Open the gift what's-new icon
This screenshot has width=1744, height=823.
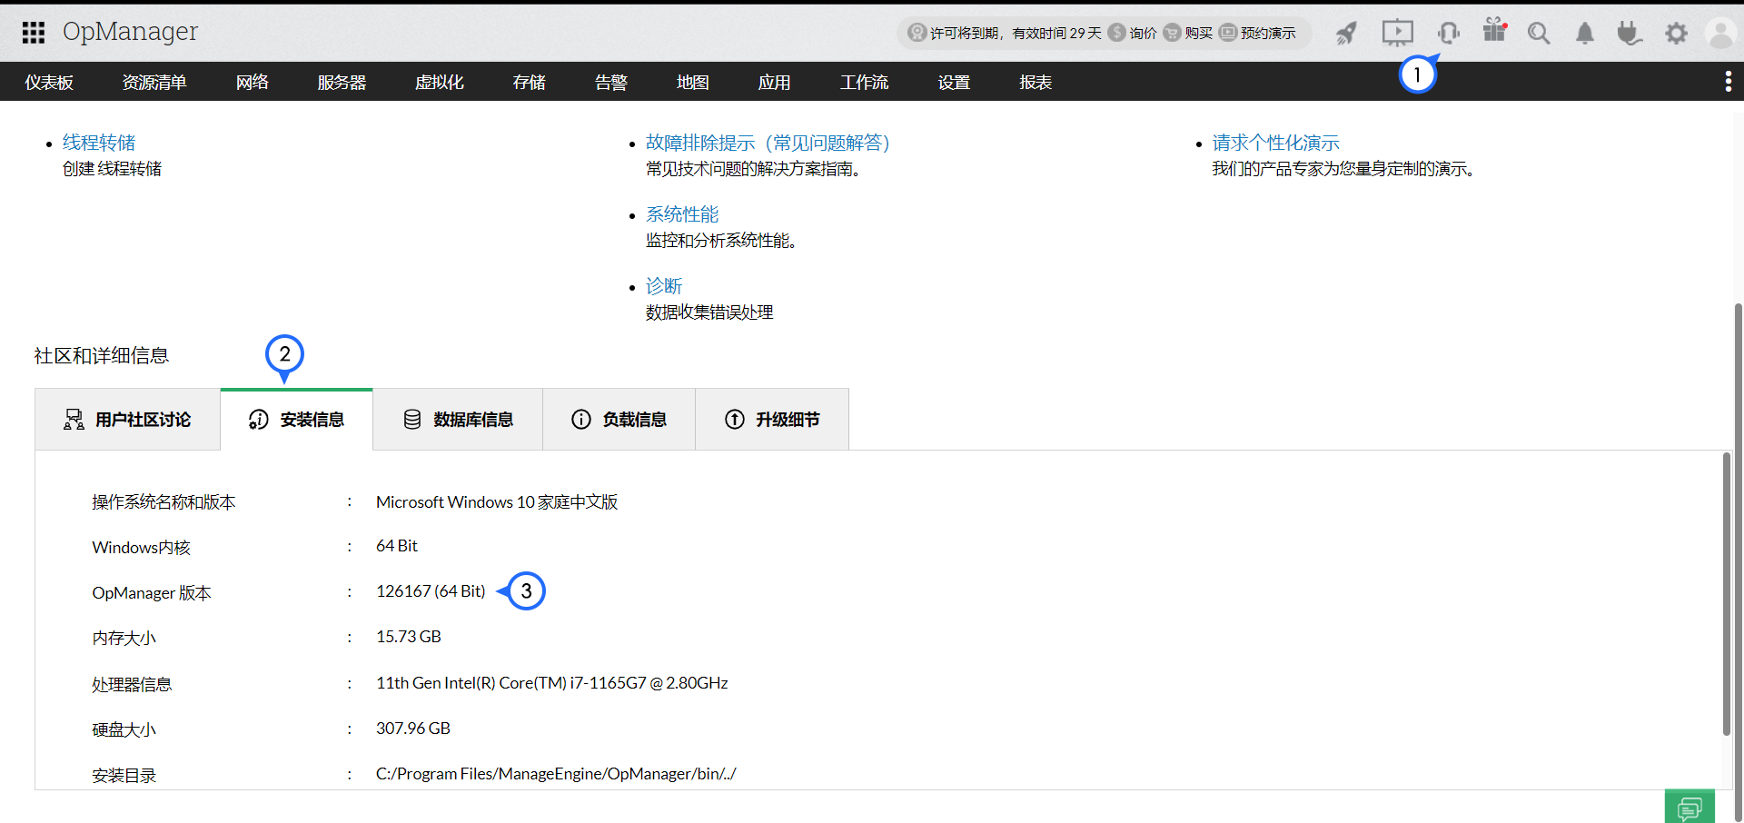click(x=1494, y=31)
